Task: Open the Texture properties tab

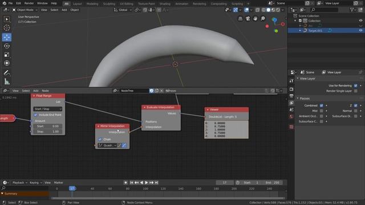Action: (291, 127)
